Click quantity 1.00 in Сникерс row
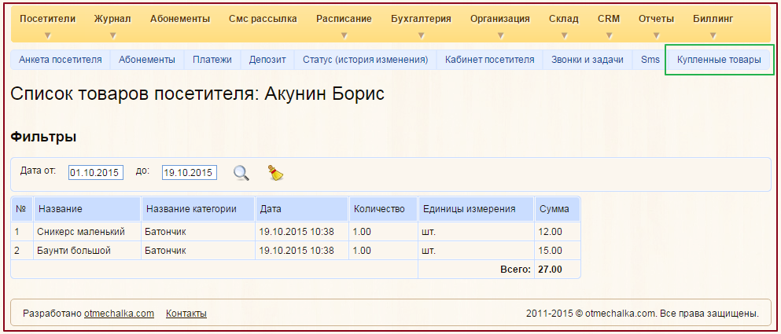 coord(383,232)
